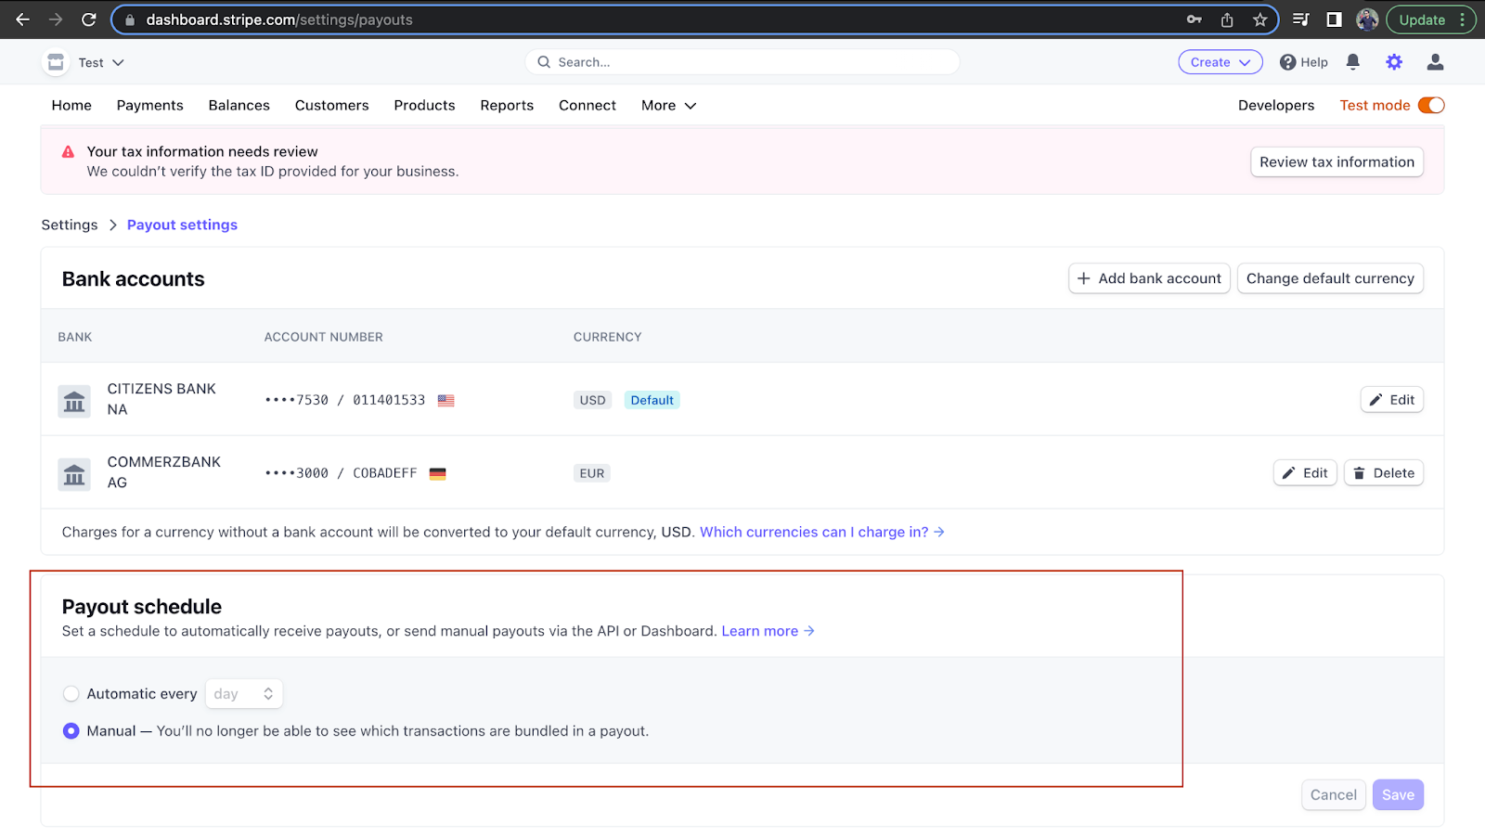This screenshot has width=1485, height=837.
Task: Focus the Search field
Action: (742, 62)
